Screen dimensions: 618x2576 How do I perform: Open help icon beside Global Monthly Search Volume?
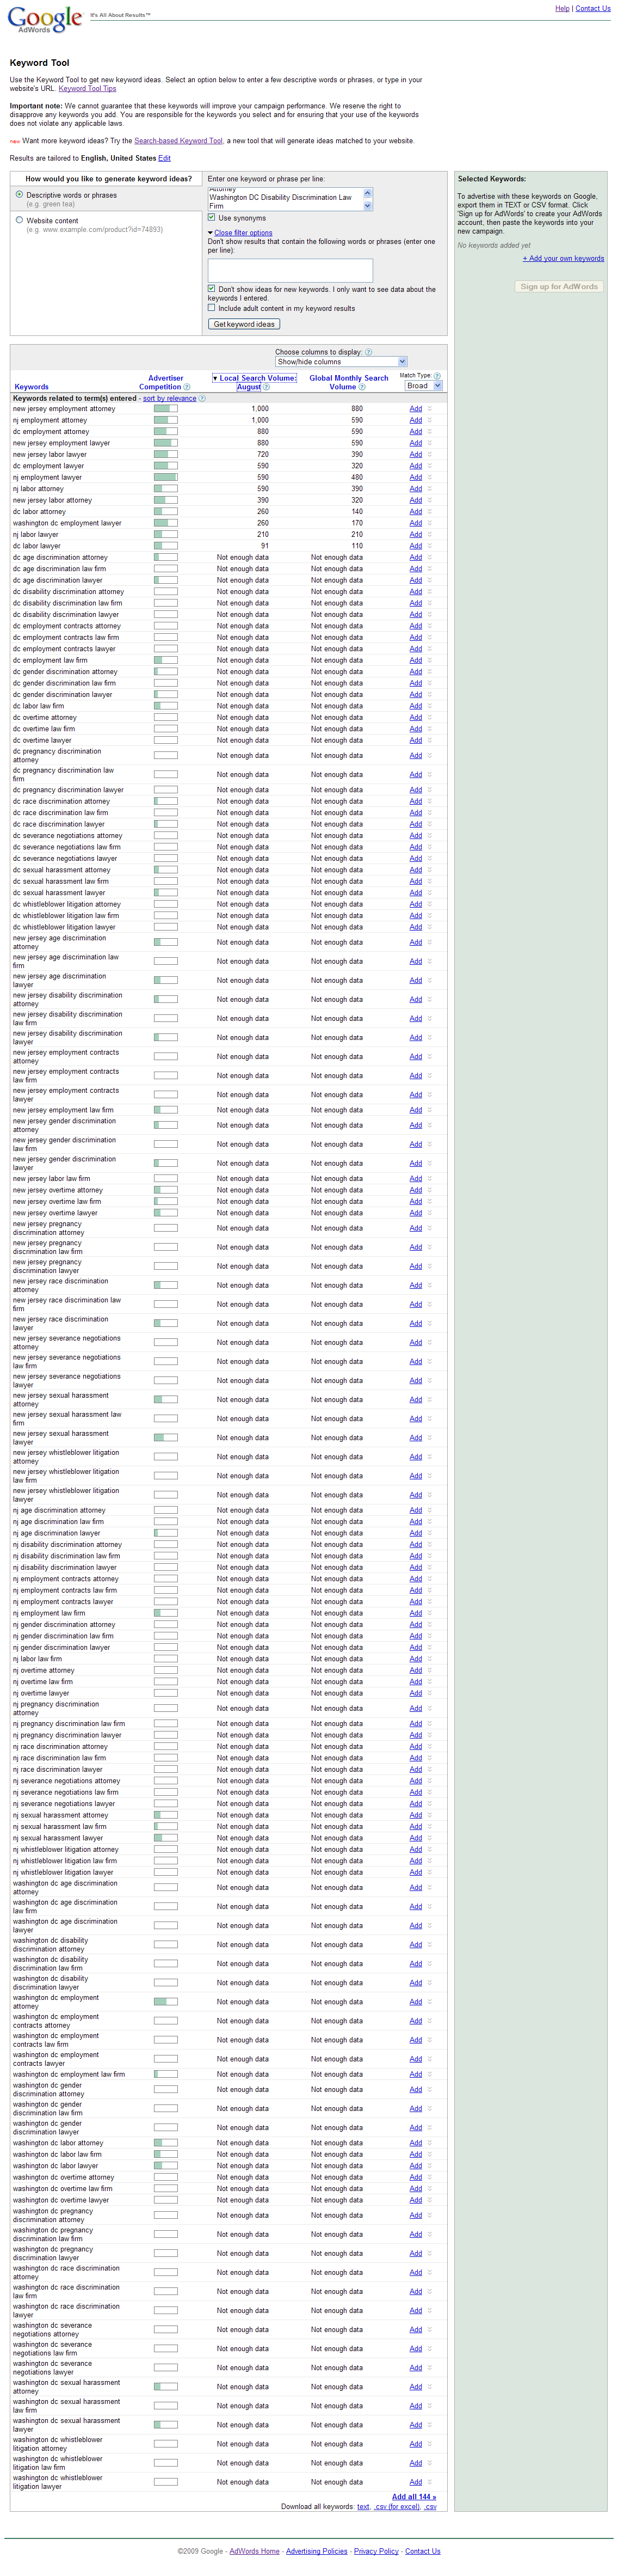(361, 387)
